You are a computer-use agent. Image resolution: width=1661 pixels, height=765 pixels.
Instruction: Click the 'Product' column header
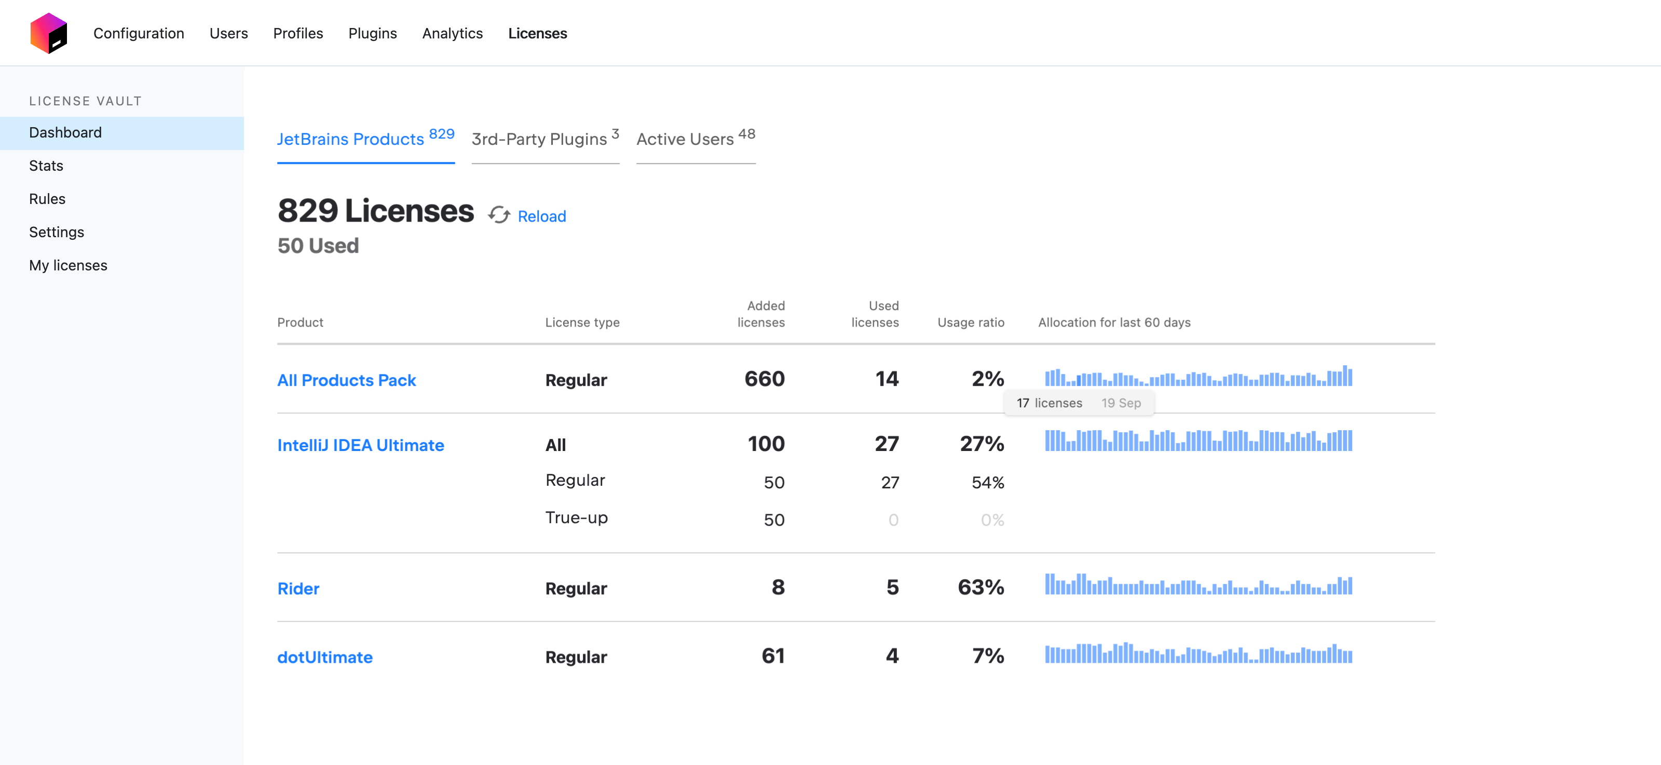click(301, 322)
